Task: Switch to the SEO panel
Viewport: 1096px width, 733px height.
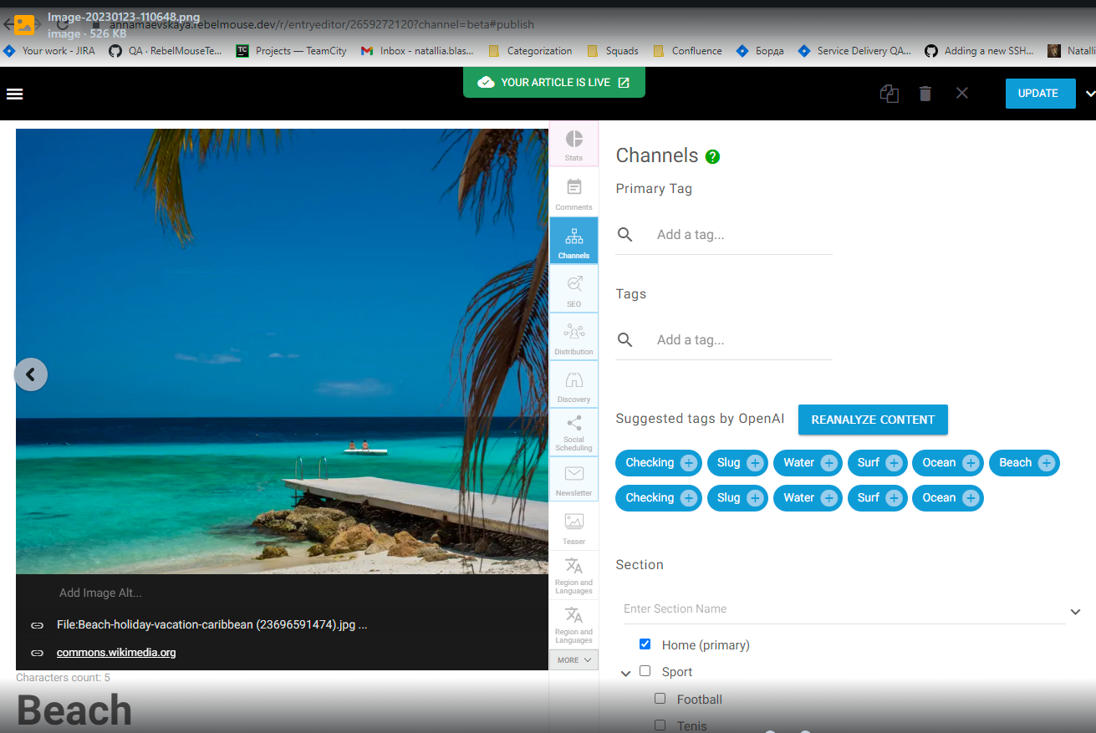Action: pos(573,288)
